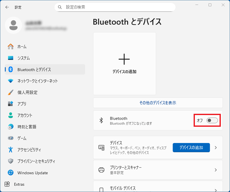Click the 個人用設定 paintbrush icon
This screenshot has width=230, height=192.
pyautogui.click(x=10, y=92)
